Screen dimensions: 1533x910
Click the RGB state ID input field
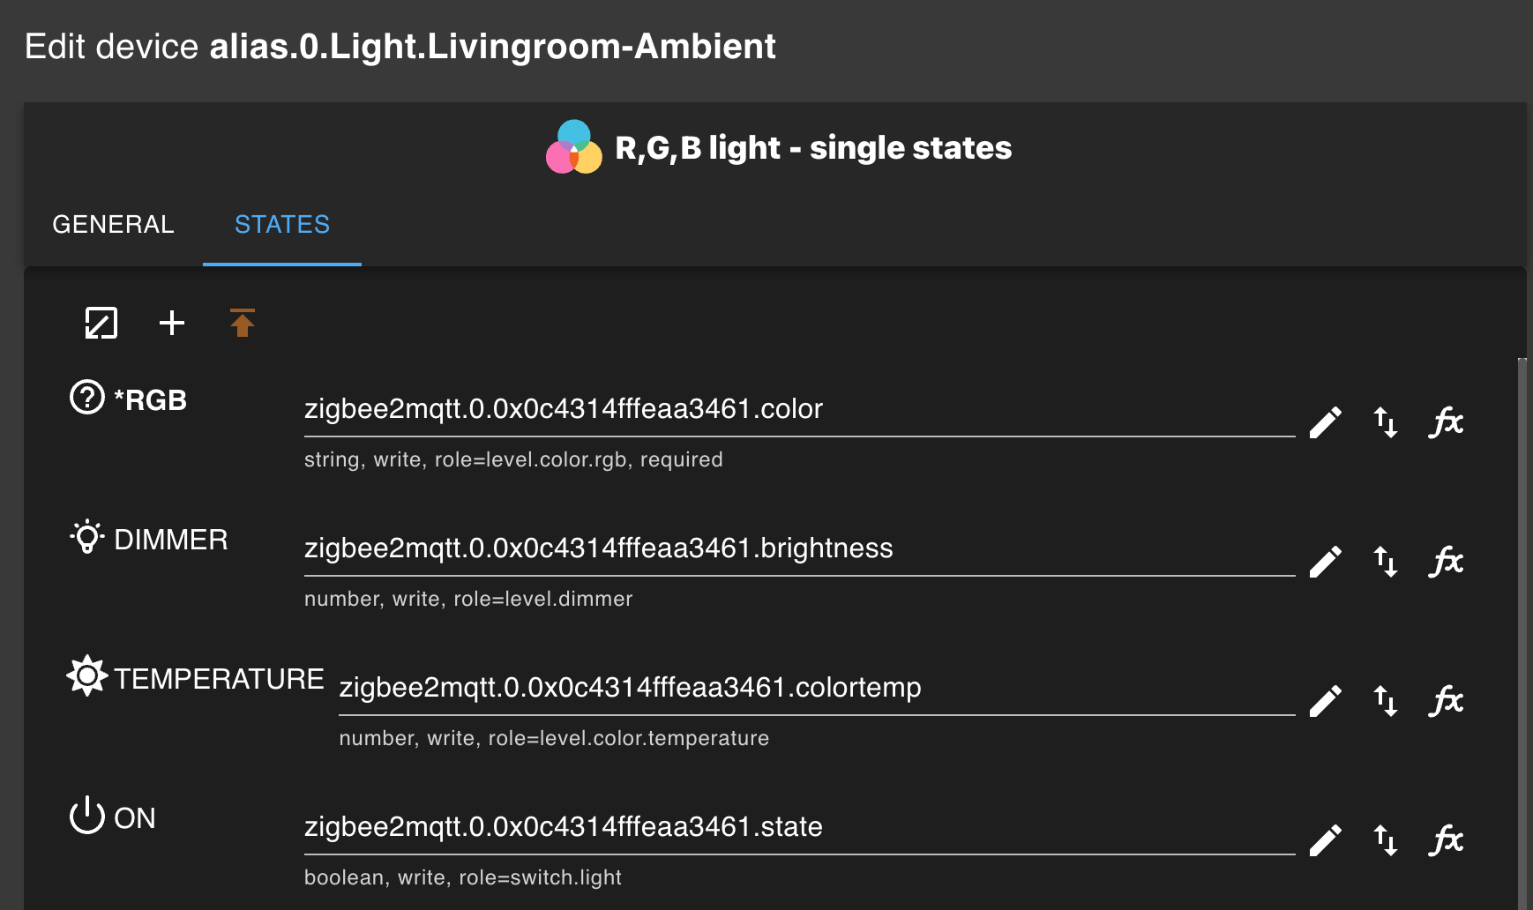[798, 409]
